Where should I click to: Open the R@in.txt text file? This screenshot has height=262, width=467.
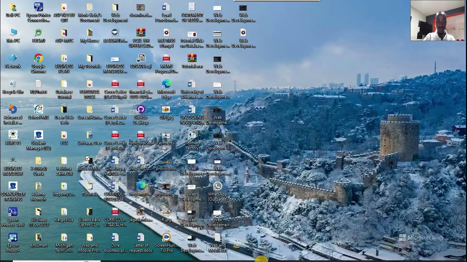click(38, 87)
